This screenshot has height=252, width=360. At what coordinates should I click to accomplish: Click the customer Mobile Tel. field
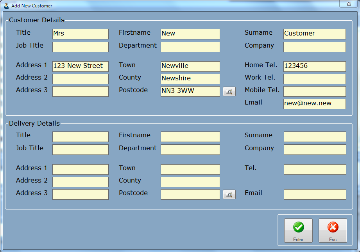click(314, 91)
